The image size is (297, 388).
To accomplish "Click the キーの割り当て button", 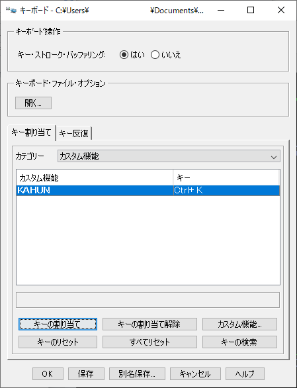I will click(58, 324).
